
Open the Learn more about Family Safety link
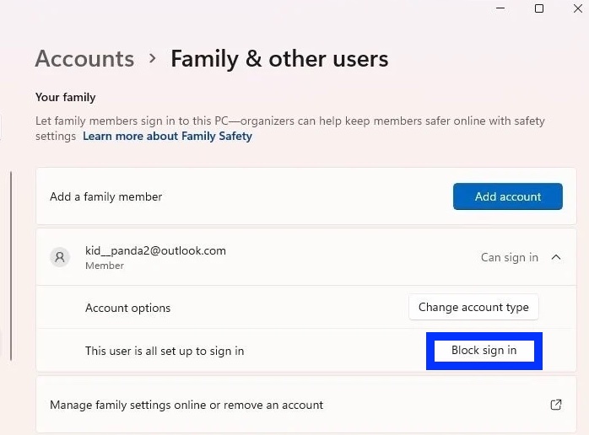pos(167,136)
